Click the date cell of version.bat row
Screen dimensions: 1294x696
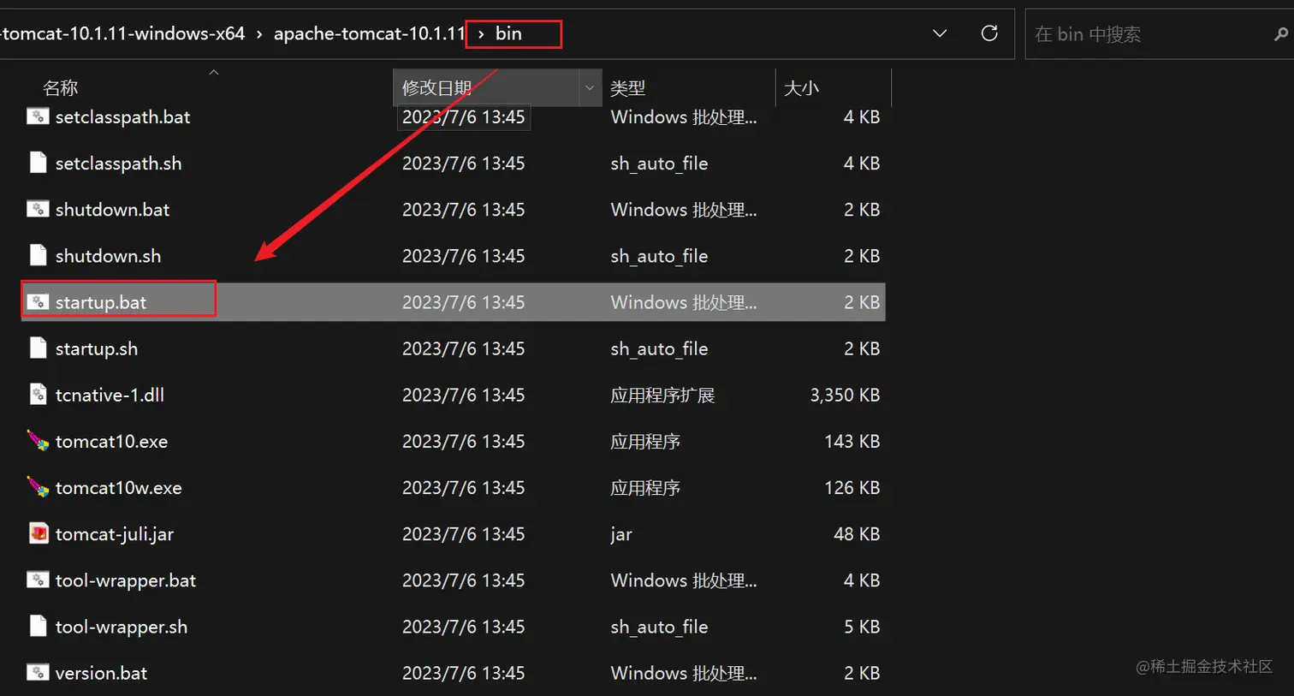[463, 673]
